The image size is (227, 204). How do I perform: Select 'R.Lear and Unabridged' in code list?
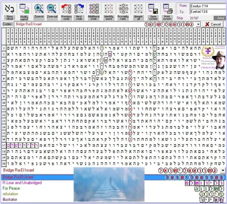coord(22,183)
